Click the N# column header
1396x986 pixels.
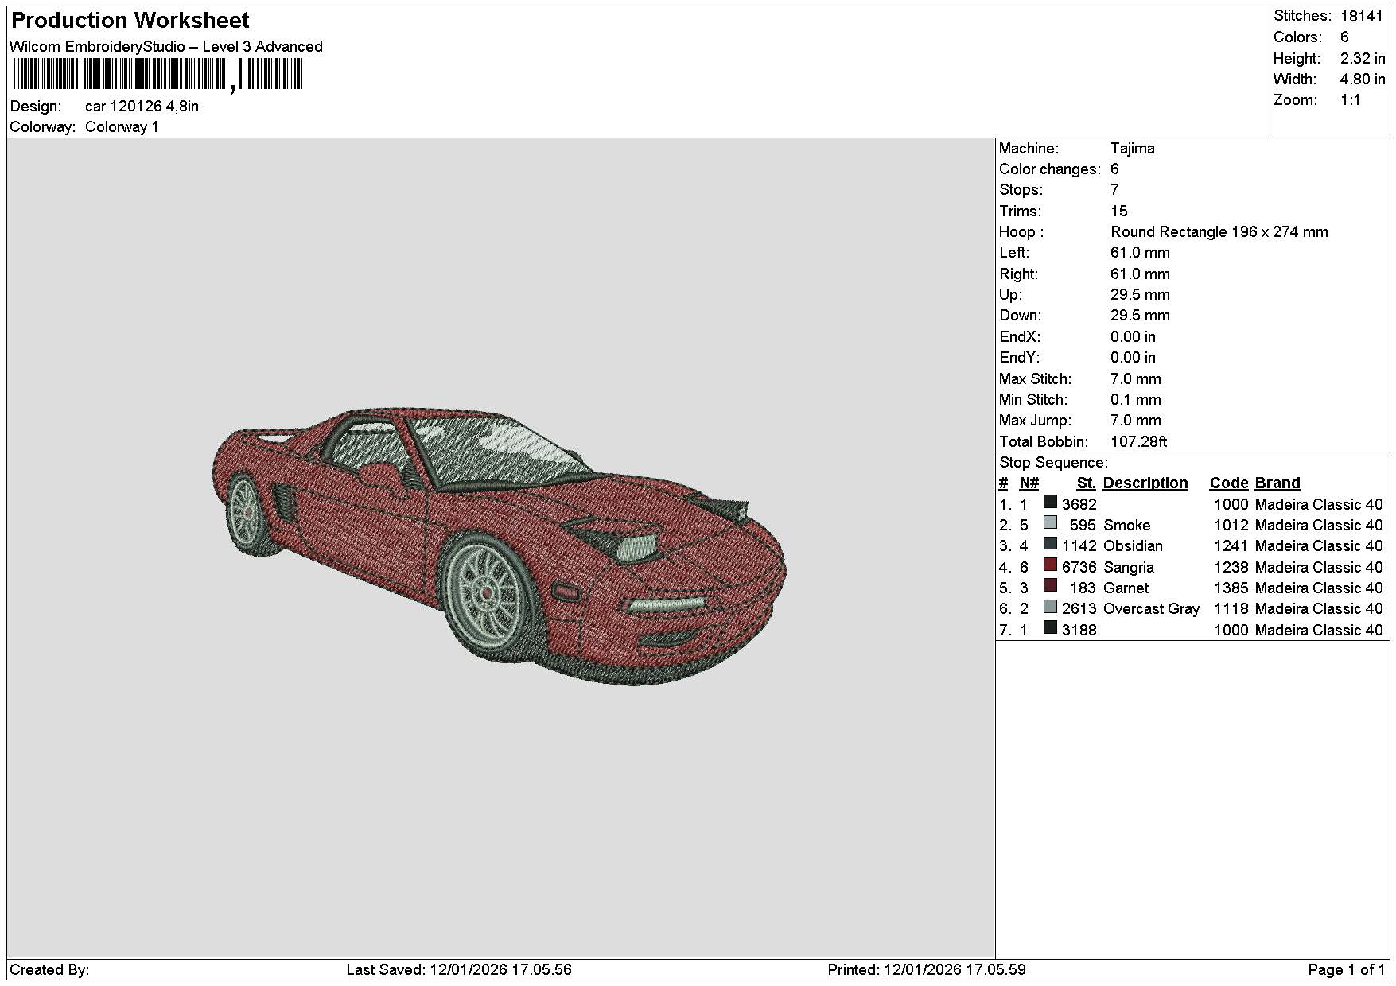coord(1029,483)
